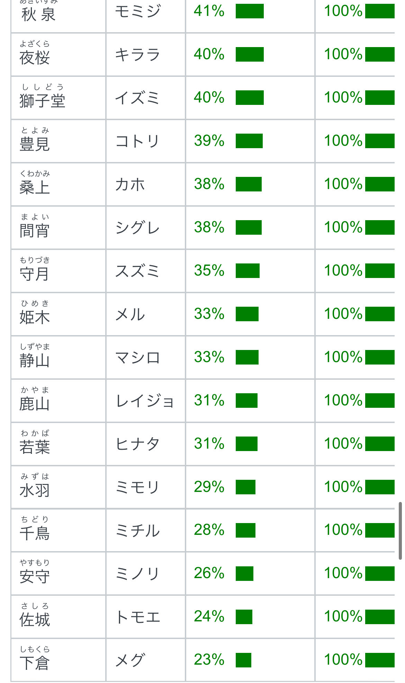Select the surname 千鳥

(35, 533)
